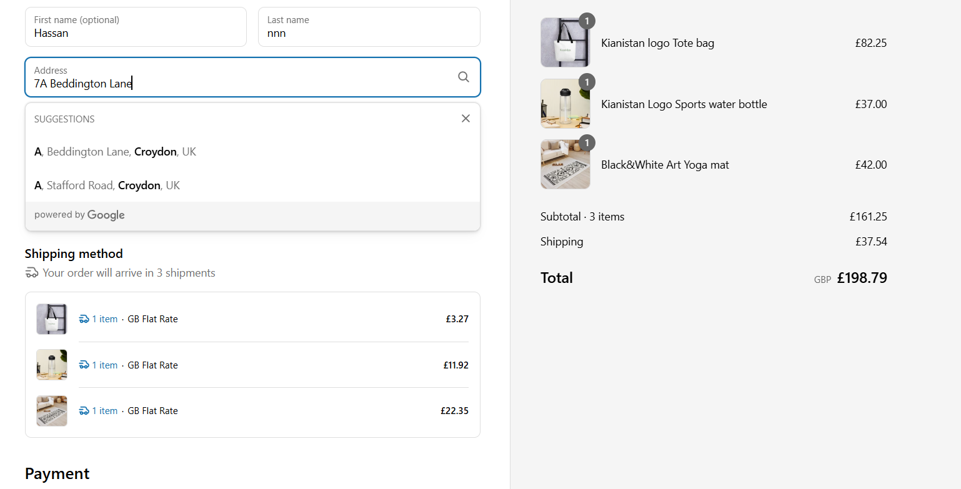Click the shipping truck icon beside arrival notice
Viewport: 961px width, 489px height.
(32, 273)
